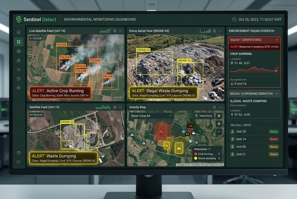The width and height of the screenshot is (297, 199).
Task: Click the end point of Squad 7 trend line
Action: [x=276, y=71]
